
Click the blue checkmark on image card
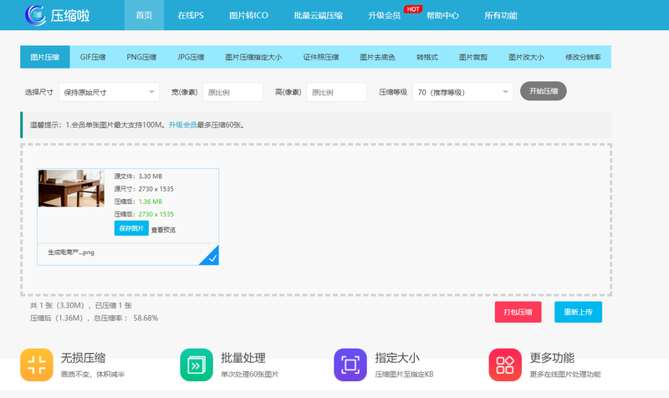point(212,258)
